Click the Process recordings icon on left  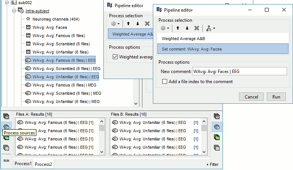(6, 116)
